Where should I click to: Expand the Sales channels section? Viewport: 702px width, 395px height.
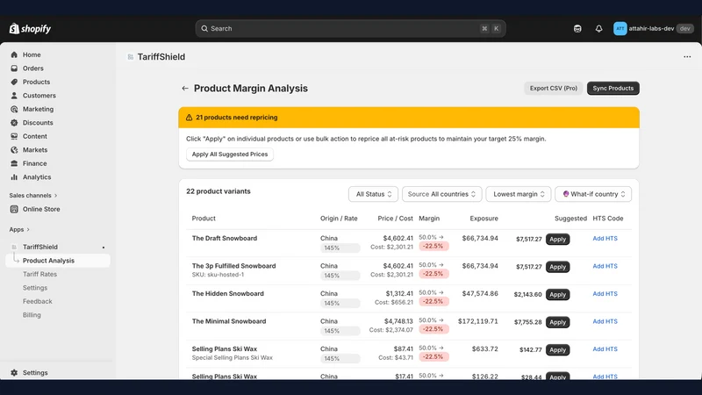pyautogui.click(x=33, y=195)
